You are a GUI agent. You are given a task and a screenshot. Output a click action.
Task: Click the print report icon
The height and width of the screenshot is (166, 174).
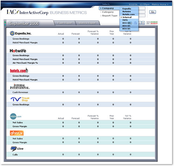click(x=135, y=23)
